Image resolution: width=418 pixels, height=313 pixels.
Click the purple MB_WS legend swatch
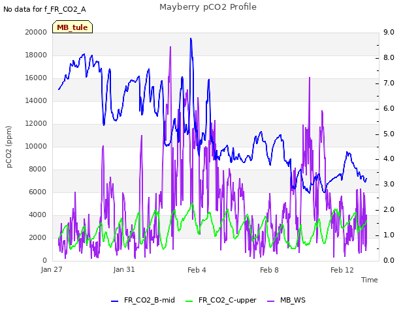tap(270, 301)
